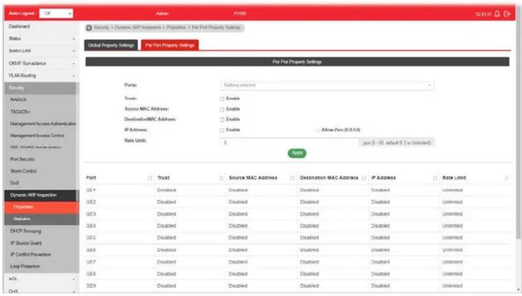The height and width of the screenshot is (296, 522).
Task: Sort by Destination MAC Address icon
Action: pos(363,178)
